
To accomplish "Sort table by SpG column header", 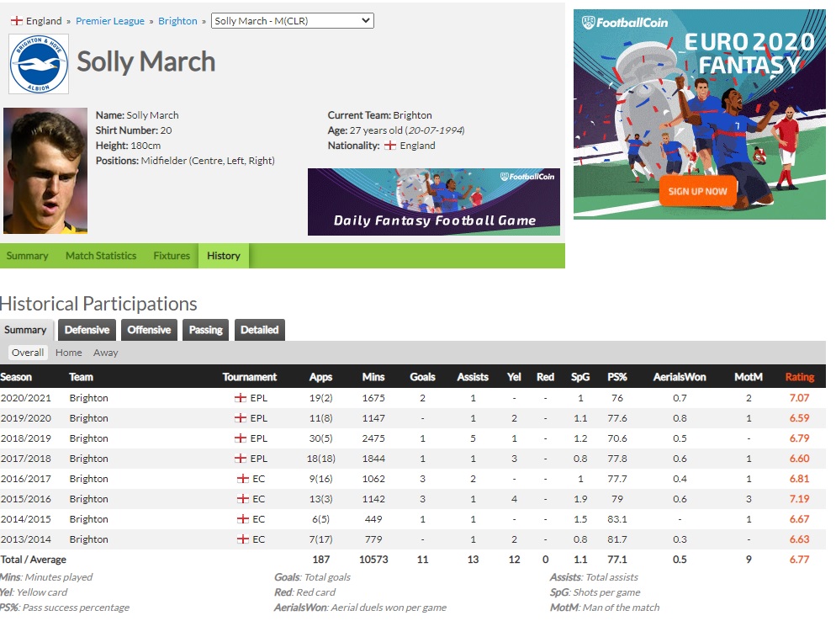I will 580,377.
